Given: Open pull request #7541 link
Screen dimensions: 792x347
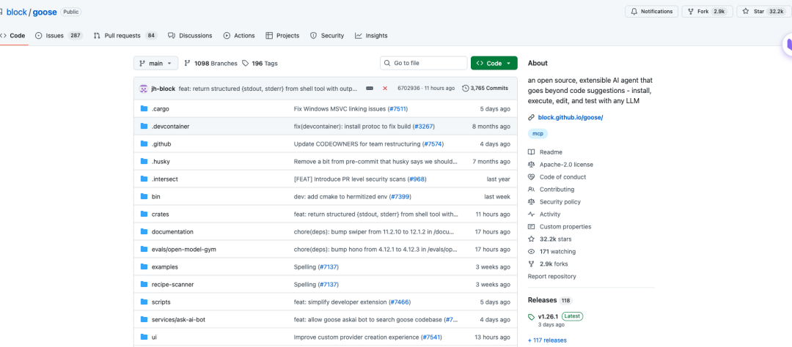Looking at the screenshot, I should point(432,337).
